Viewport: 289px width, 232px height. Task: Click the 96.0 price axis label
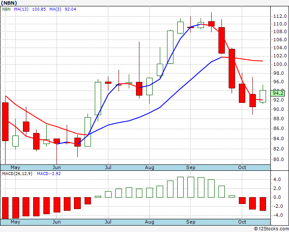point(278,82)
